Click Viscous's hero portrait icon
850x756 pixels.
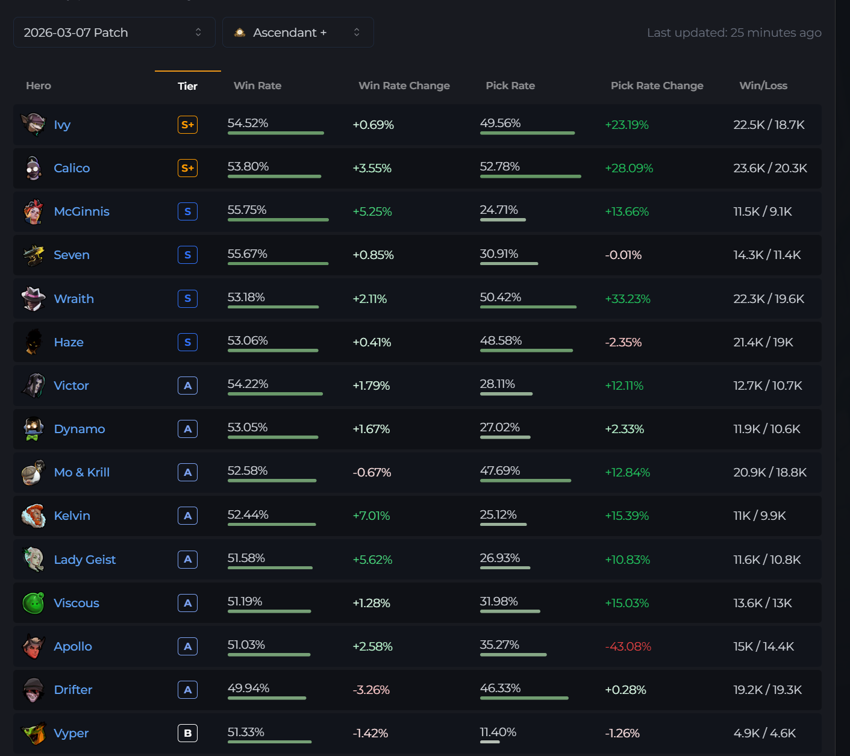click(x=33, y=603)
